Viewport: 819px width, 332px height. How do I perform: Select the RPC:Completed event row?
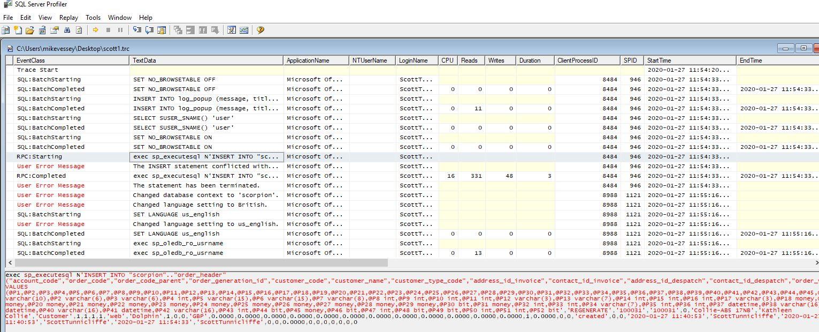(x=41, y=176)
